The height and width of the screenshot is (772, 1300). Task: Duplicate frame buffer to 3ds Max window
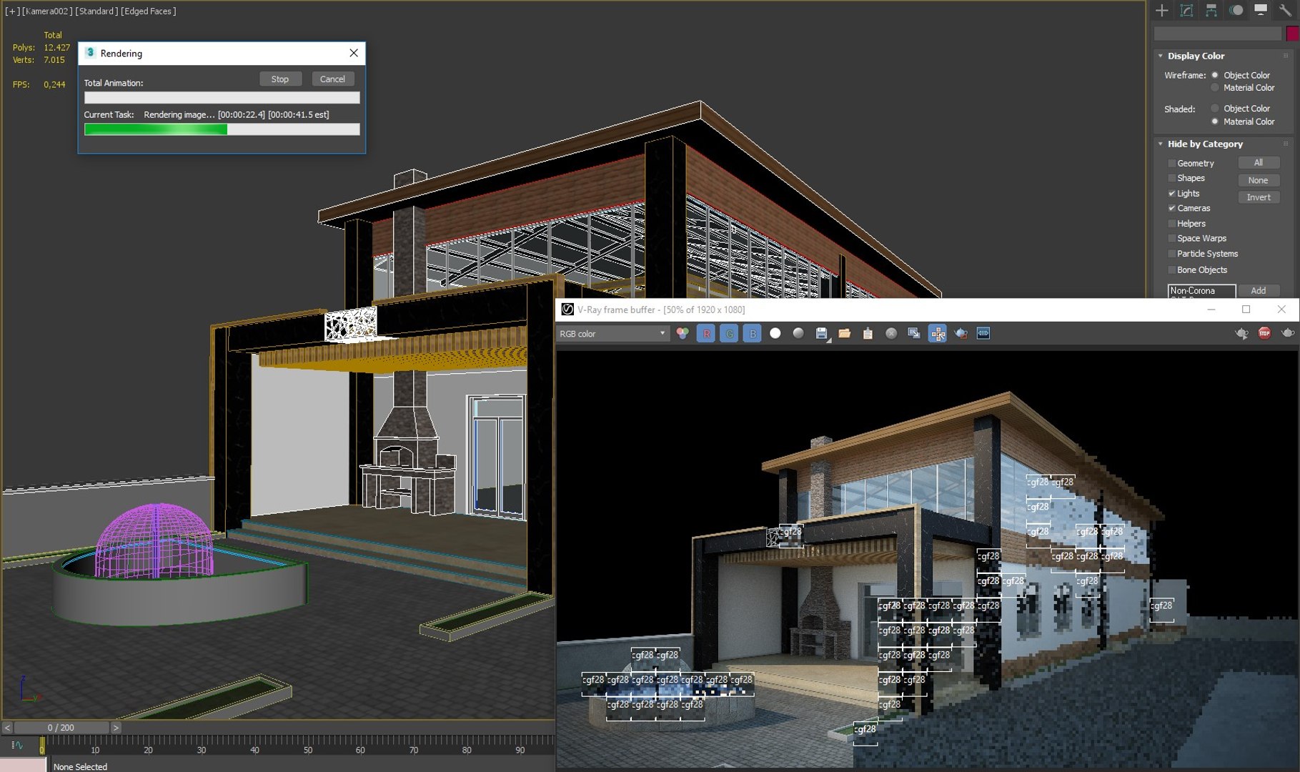[914, 333]
